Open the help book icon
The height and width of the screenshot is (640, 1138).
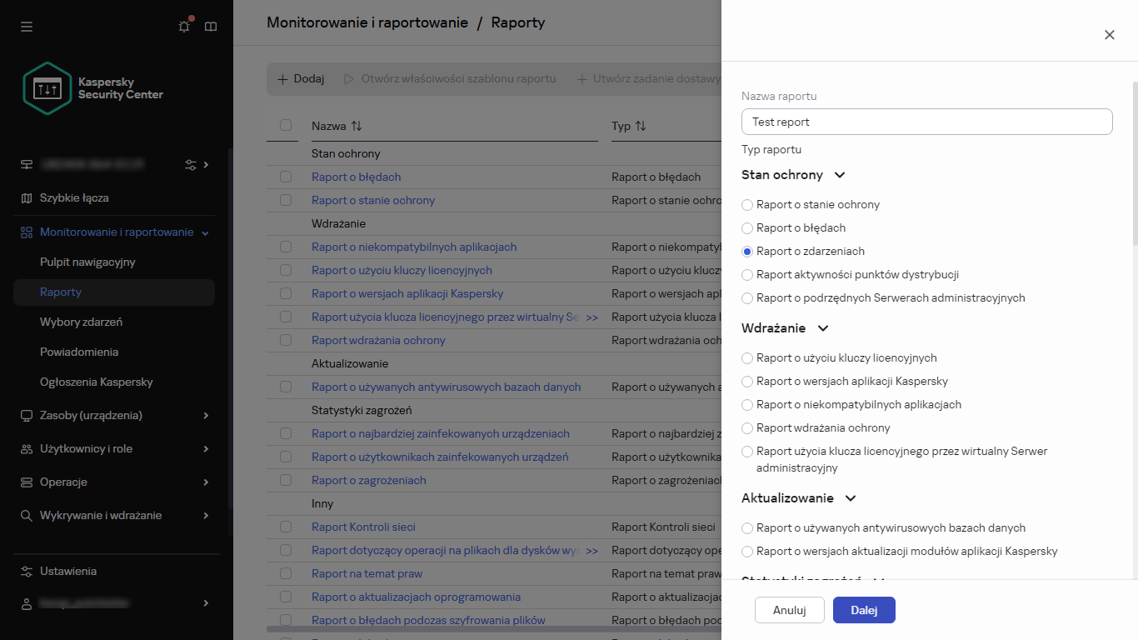[x=211, y=27]
